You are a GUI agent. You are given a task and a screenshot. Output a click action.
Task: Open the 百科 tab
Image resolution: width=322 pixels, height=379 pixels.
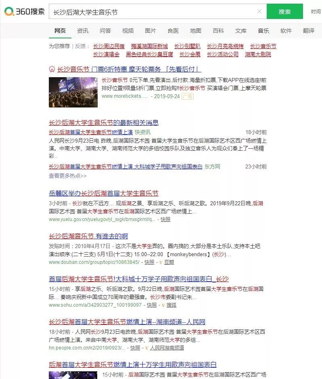[218, 31]
